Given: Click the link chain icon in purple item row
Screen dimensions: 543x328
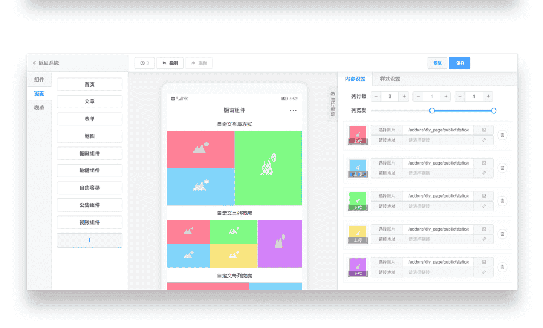Looking at the screenshot, I should point(484,272).
